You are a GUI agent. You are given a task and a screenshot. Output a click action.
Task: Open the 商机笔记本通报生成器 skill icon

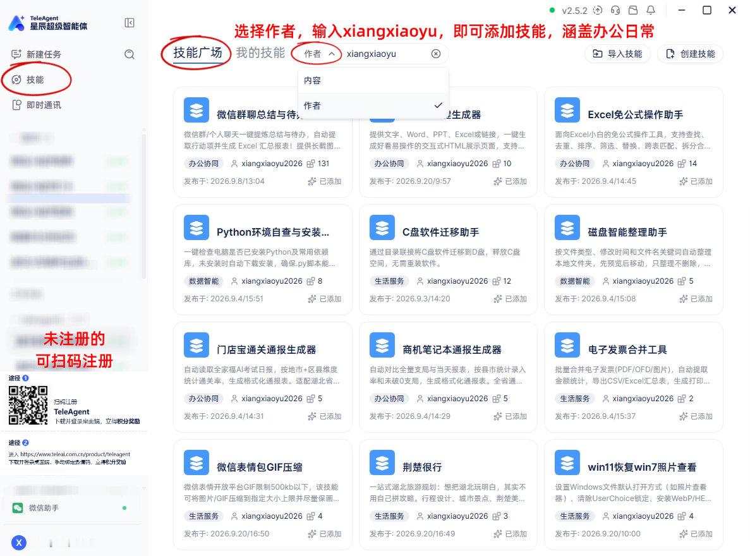coord(382,345)
